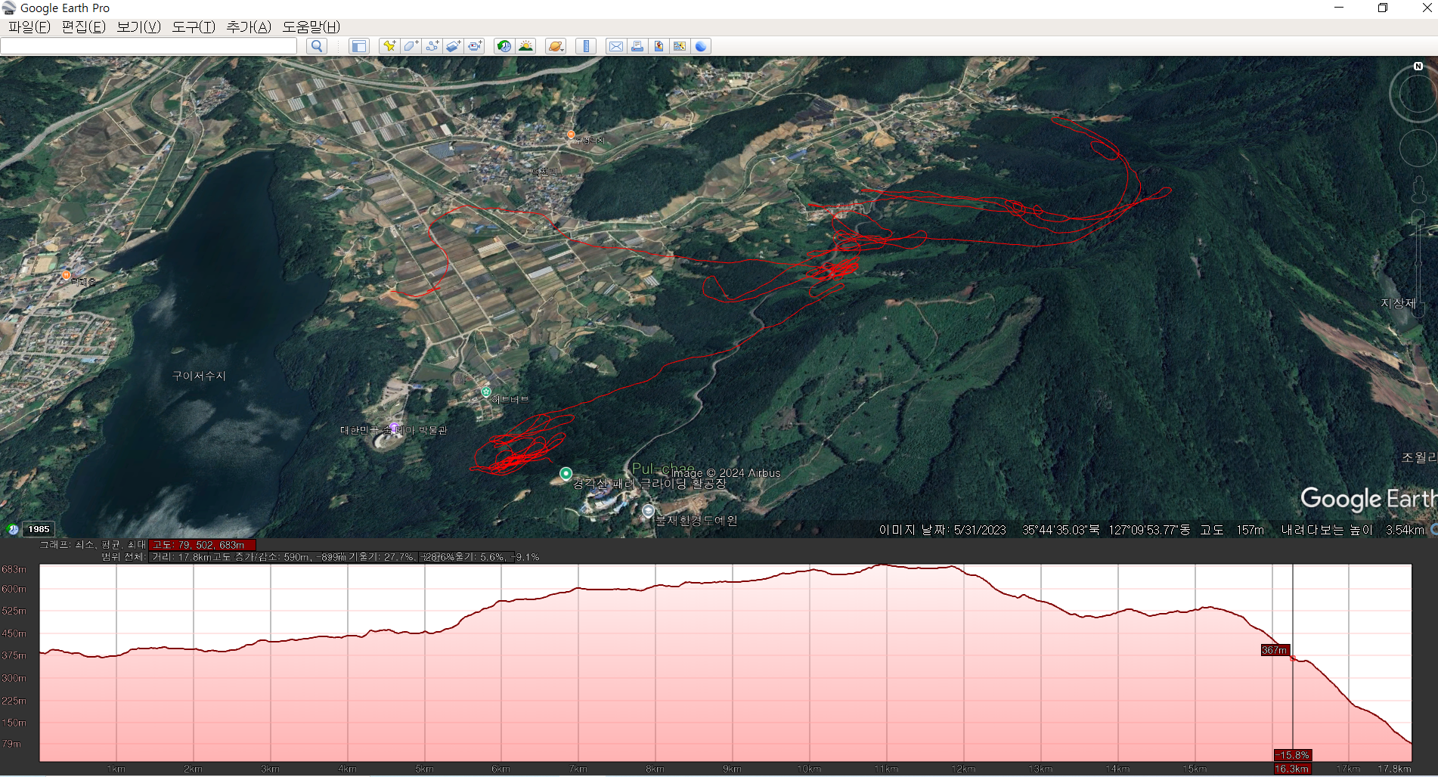Open the planet switcher dropdown
The height and width of the screenshot is (777, 1438).
(x=556, y=46)
